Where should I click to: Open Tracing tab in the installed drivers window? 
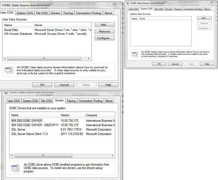71,101
